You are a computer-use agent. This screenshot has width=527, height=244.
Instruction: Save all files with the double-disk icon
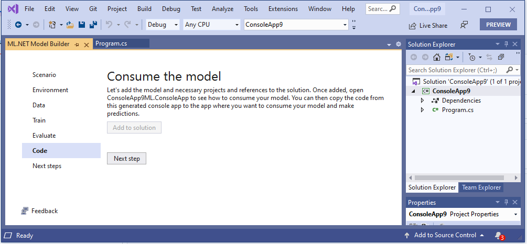pos(93,25)
